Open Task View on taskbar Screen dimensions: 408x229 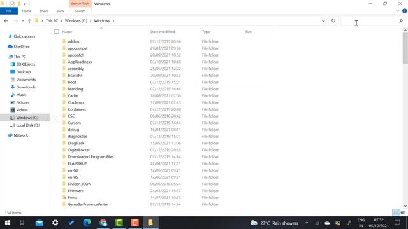23,223
